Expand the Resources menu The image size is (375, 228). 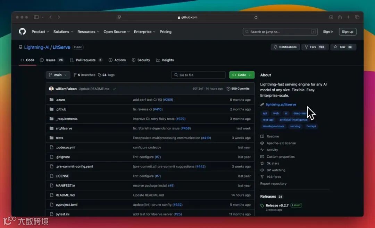88,32
